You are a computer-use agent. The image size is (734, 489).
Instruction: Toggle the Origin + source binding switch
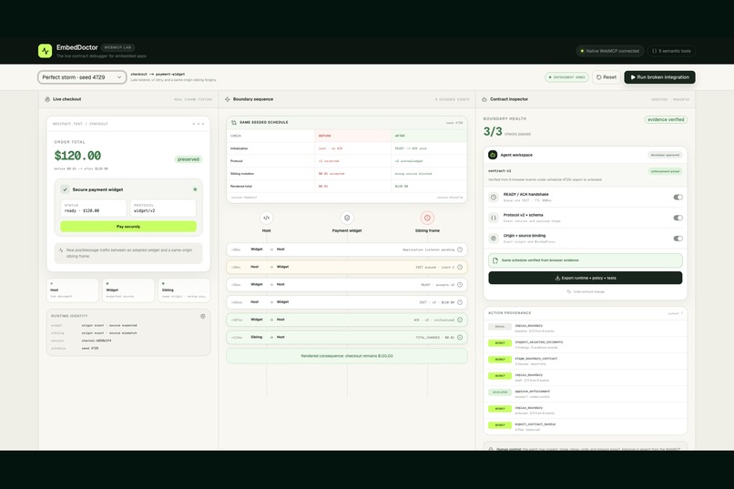(678, 239)
